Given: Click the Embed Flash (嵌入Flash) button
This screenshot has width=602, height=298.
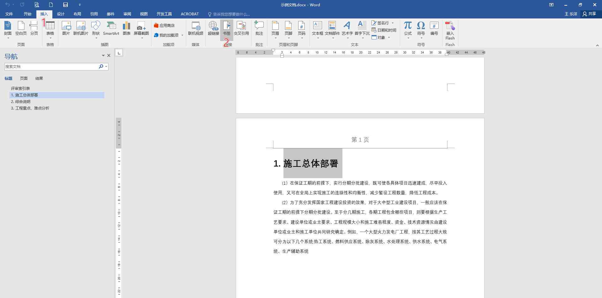Looking at the screenshot, I should coord(450,30).
